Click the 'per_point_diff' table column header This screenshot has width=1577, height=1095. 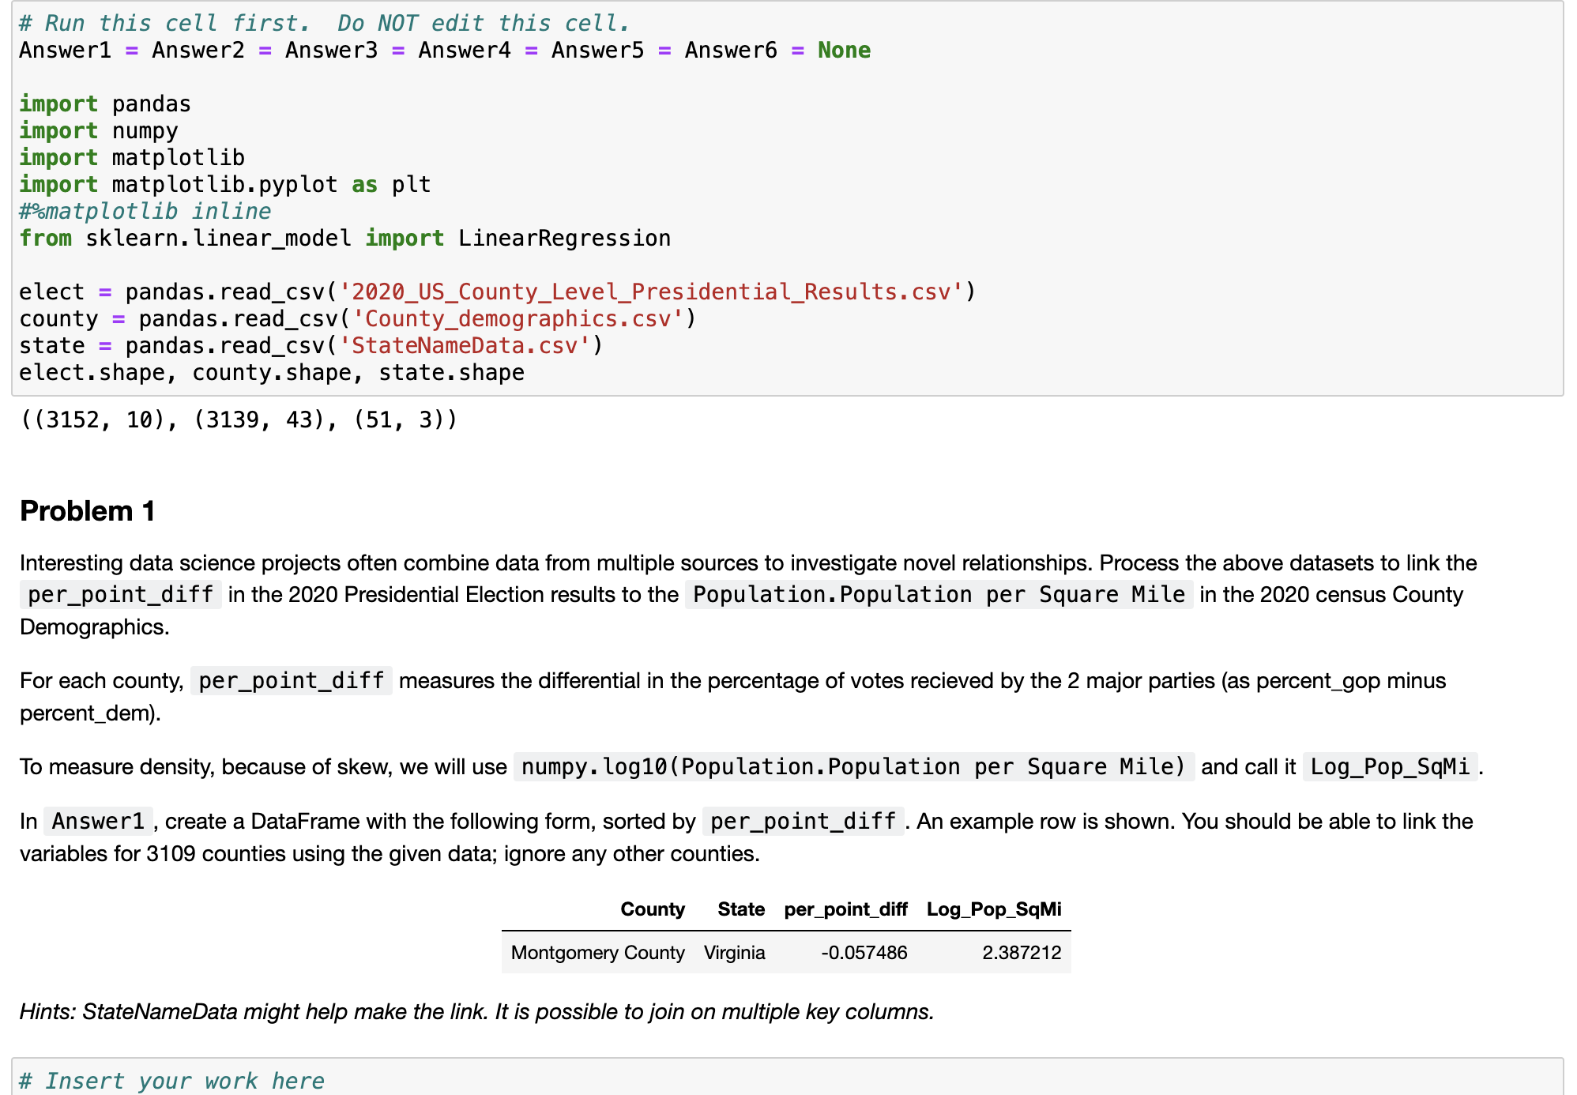[845, 909]
